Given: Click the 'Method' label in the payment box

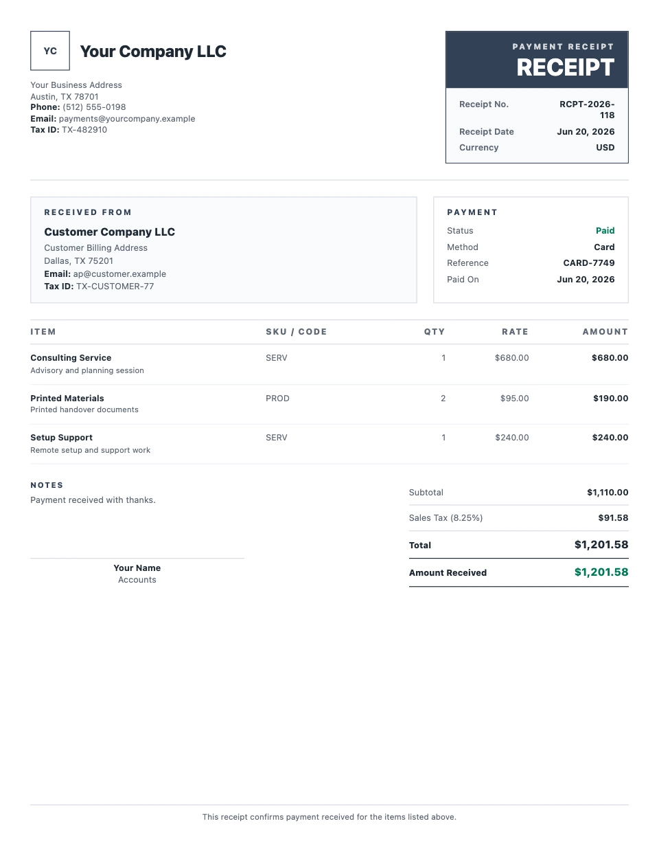Looking at the screenshot, I should 463,247.
